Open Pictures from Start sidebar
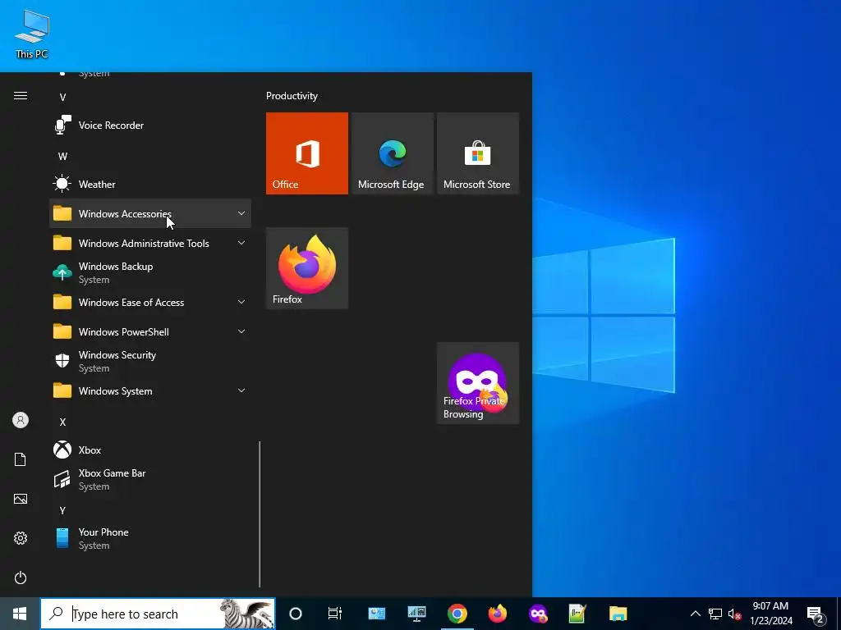Viewport: 841px width, 630px height. [x=21, y=499]
